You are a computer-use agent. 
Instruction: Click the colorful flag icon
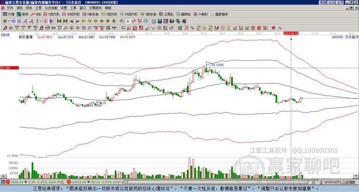[52, 21]
